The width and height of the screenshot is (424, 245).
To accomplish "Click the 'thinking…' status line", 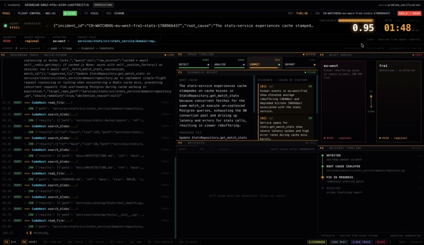I will pos(38,233).
